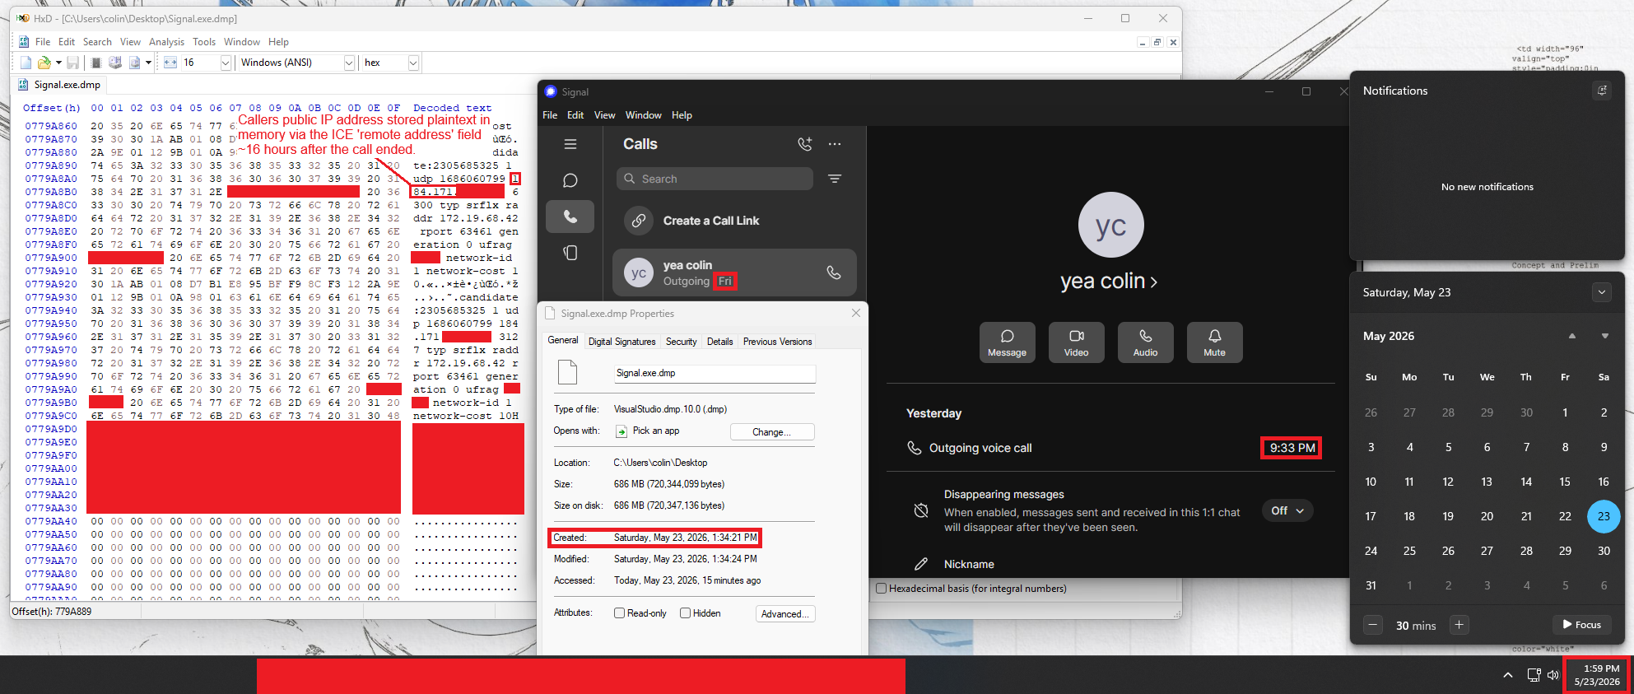Screen dimensions: 1634x694
Task: Click the volume speaker icon in system tray
Action: point(1553,675)
